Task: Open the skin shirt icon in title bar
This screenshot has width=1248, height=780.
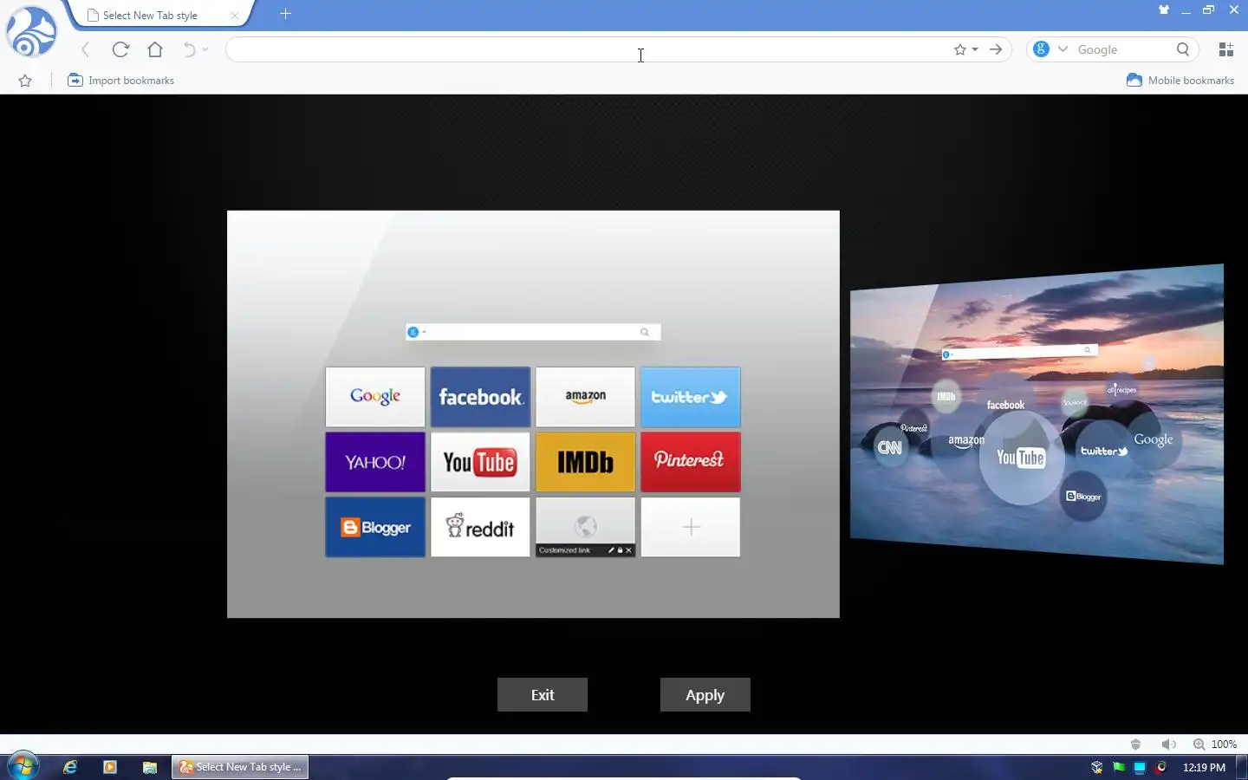Action: tap(1164, 10)
